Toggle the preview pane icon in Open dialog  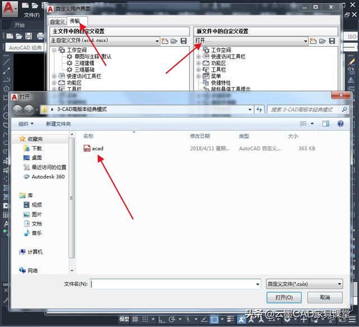point(326,124)
